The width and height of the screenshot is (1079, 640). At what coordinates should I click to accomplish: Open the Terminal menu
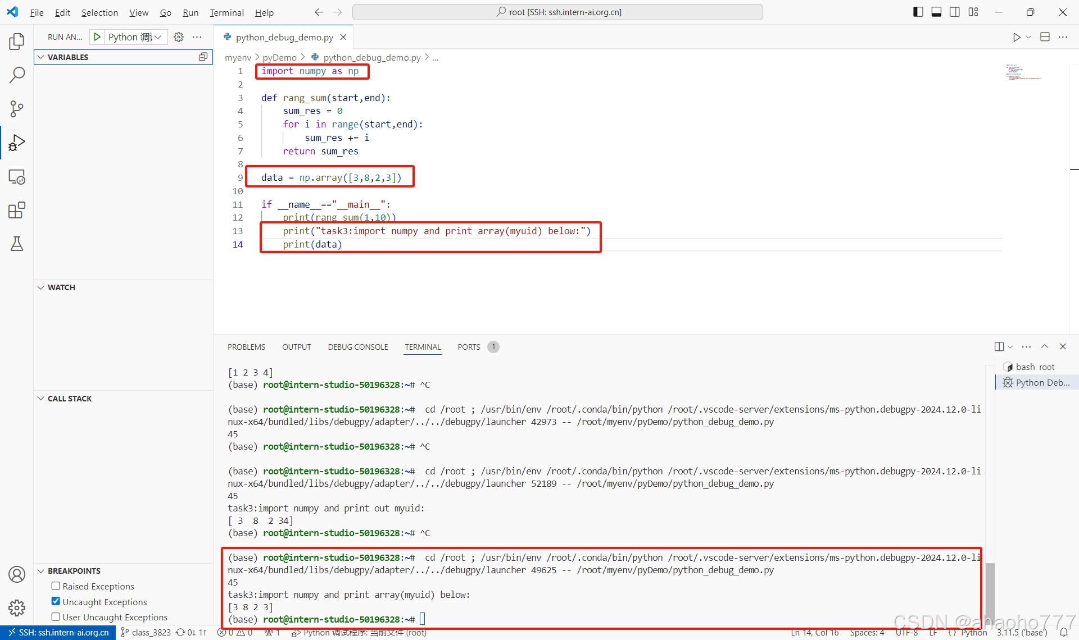[x=226, y=12]
